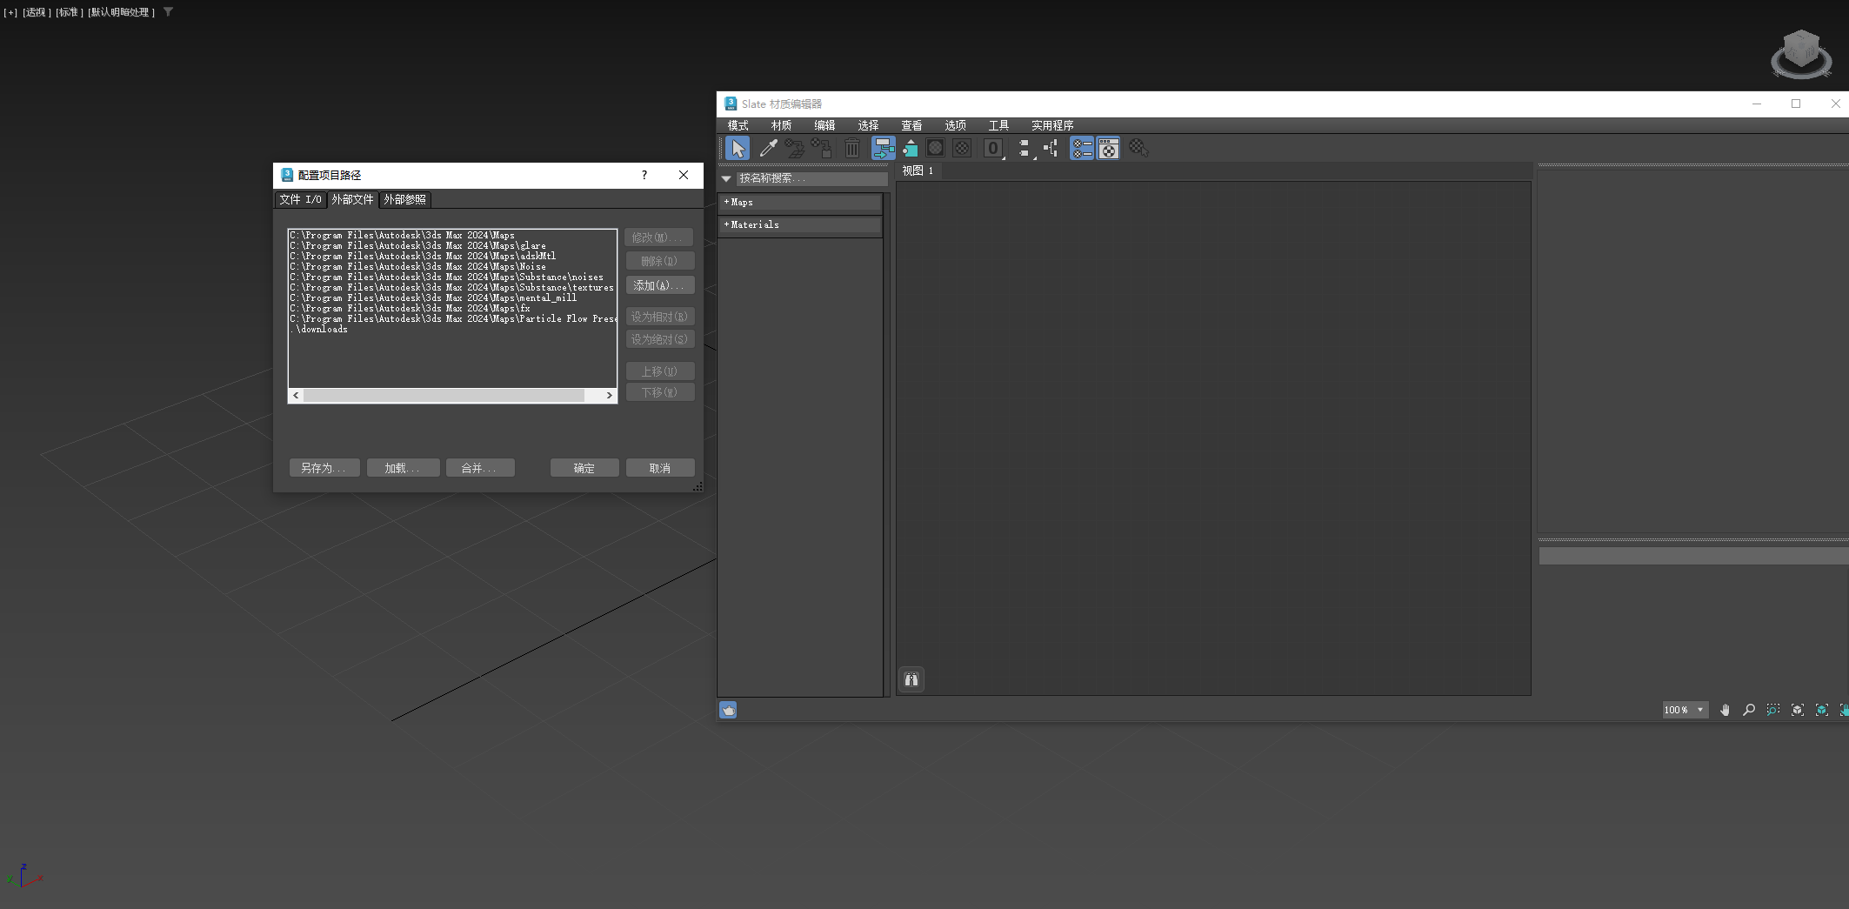Click the Zoom Extents Selected teal icon
This screenshot has width=1849, height=909.
click(x=1822, y=710)
